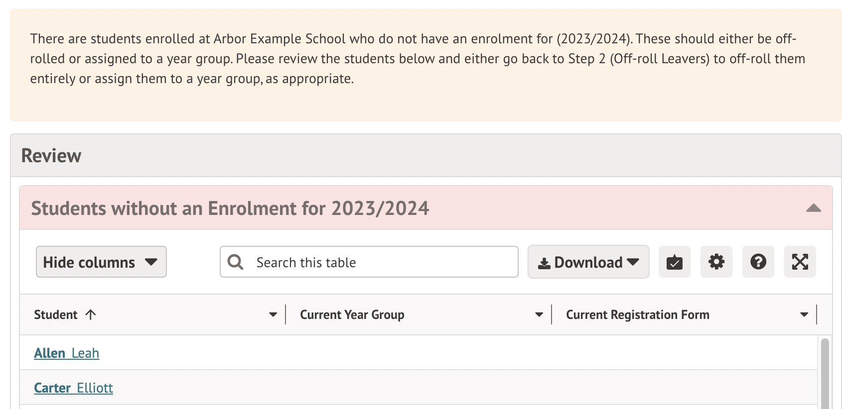The height and width of the screenshot is (409, 842).
Task: Sort by Current Registration Form header label
Action: point(637,314)
